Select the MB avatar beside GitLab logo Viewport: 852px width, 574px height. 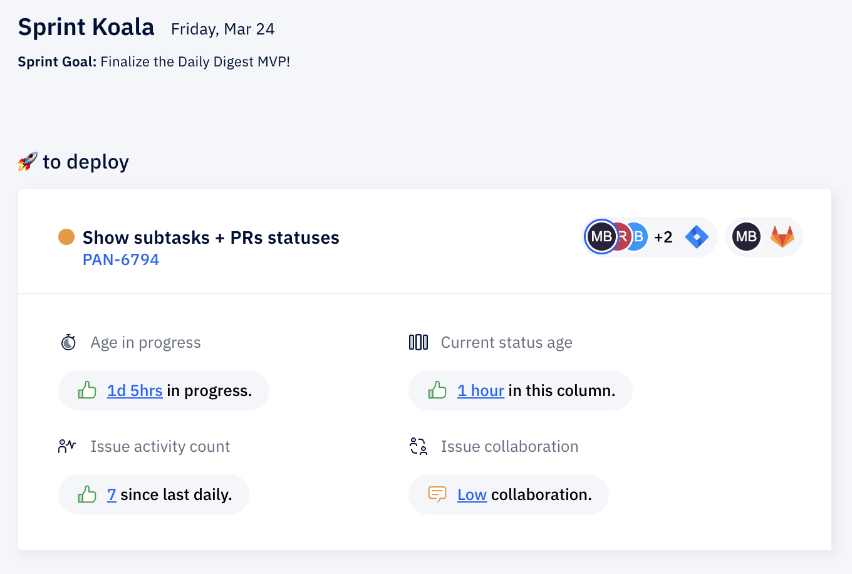746,237
